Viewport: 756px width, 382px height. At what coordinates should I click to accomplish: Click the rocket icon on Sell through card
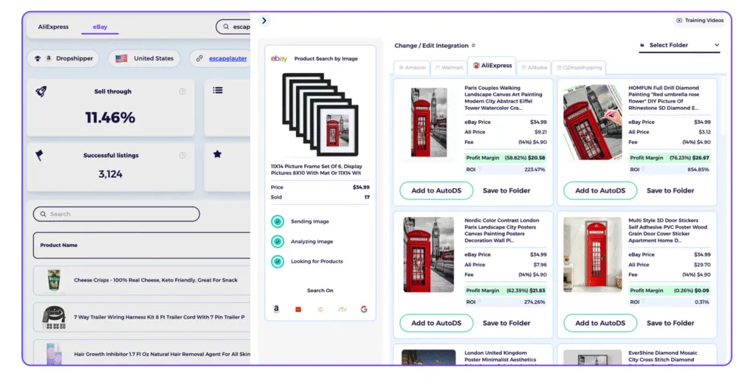tap(41, 91)
